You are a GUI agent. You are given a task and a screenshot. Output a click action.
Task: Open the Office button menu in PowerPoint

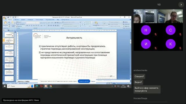5,18
